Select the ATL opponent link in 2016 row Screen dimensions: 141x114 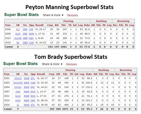[33, 105]
